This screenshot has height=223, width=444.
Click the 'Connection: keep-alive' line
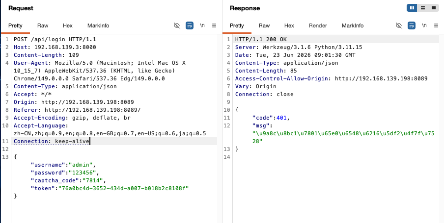(52, 141)
